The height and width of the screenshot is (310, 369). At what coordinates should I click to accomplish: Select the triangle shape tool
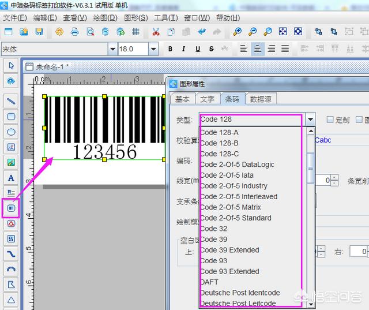[11, 300]
